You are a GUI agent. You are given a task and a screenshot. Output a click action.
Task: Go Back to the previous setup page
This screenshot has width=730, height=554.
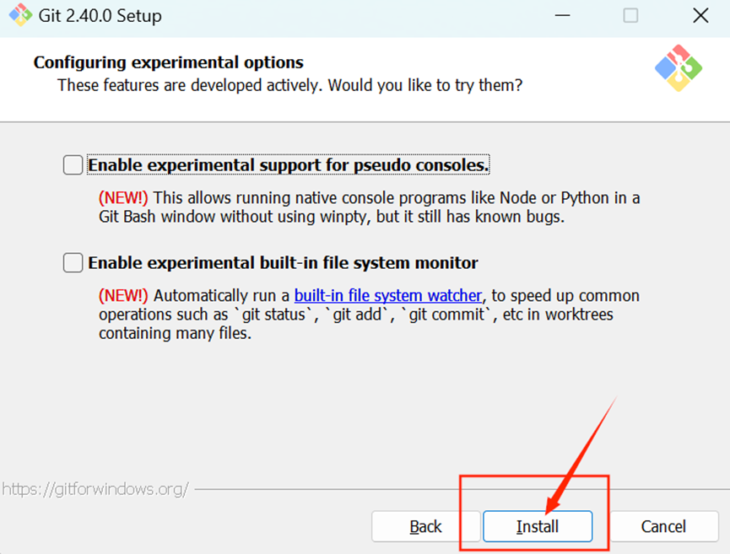point(425,526)
